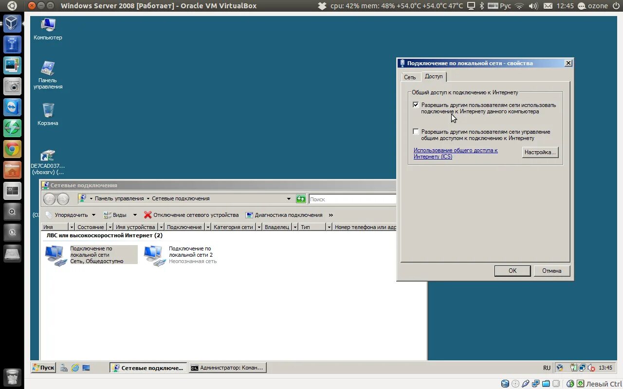Open the Подключение column filter dropdown
The image size is (623, 389).
[208, 227]
